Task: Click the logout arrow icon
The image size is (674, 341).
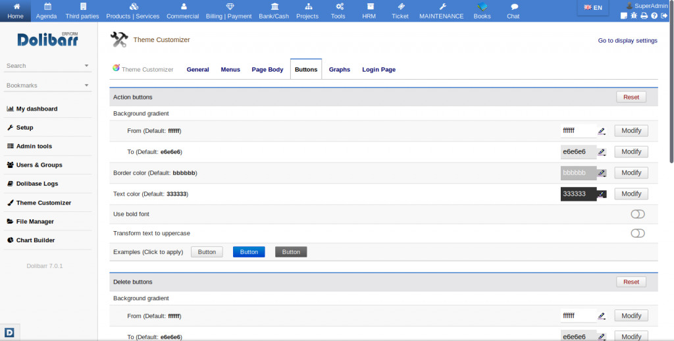Action: [664, 16]
